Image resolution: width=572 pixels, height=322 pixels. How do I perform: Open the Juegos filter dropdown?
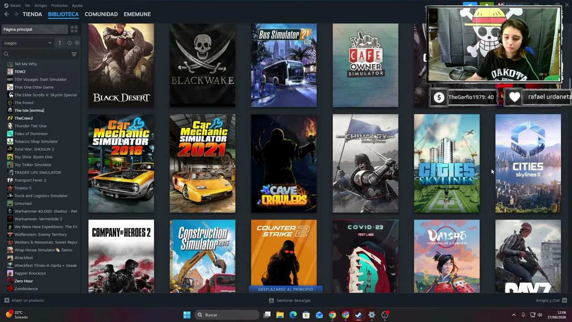pos(28,43)
